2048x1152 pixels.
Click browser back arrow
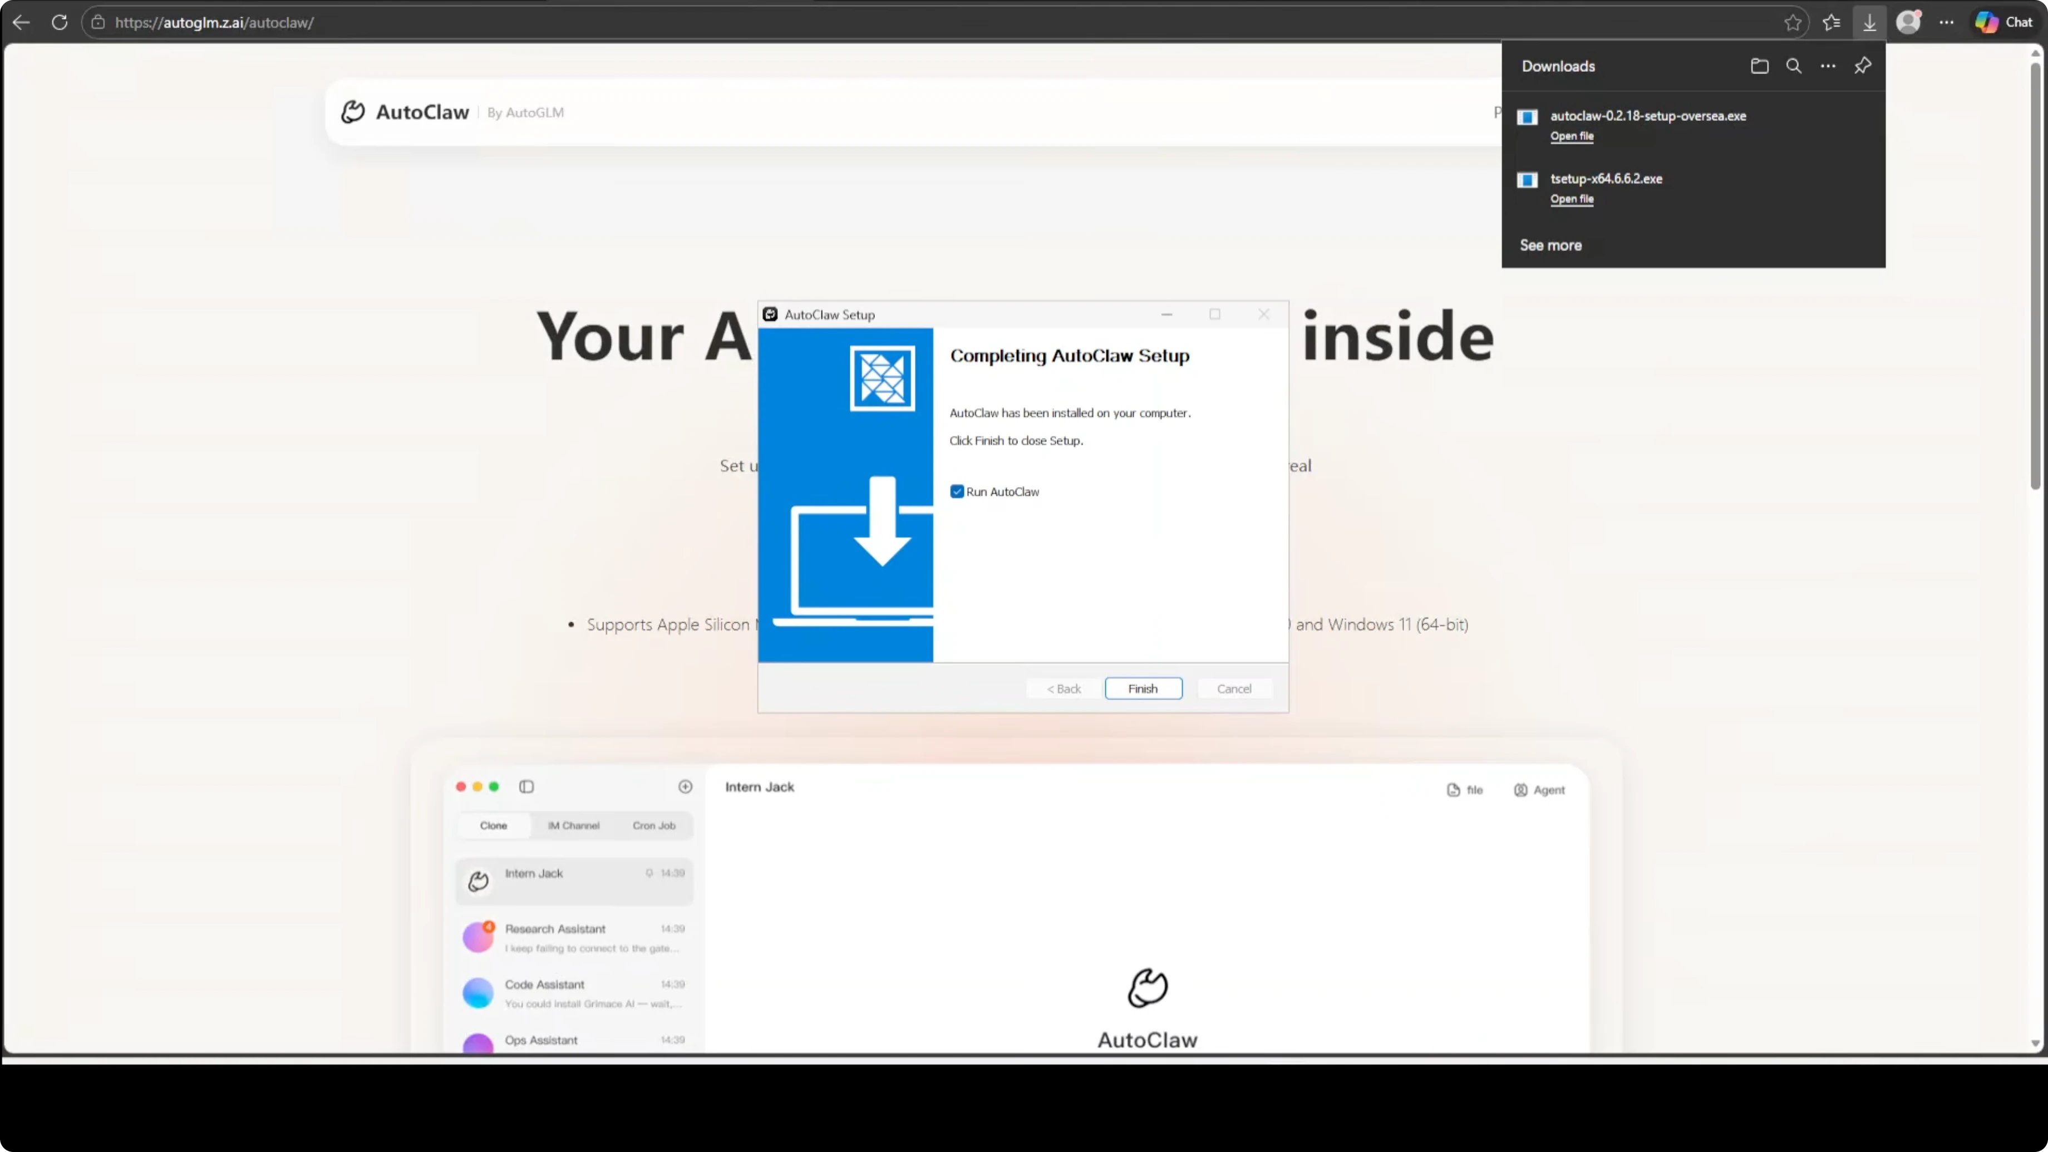[x=22, y=22]
